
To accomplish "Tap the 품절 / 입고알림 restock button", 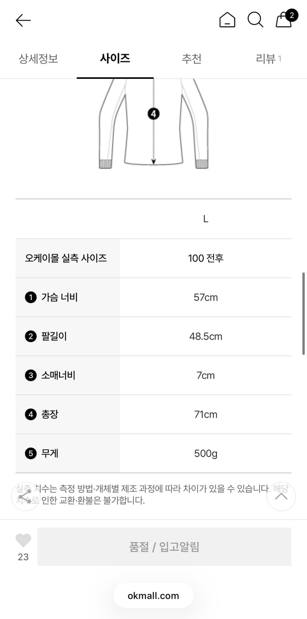I will [164, 546].
